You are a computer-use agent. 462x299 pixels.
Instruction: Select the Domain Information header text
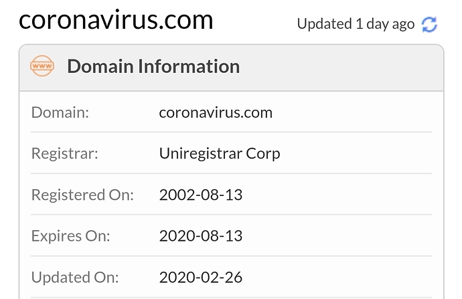pos(153,66)
